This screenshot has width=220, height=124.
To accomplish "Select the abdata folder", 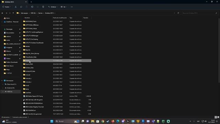I will pos(57,46).
